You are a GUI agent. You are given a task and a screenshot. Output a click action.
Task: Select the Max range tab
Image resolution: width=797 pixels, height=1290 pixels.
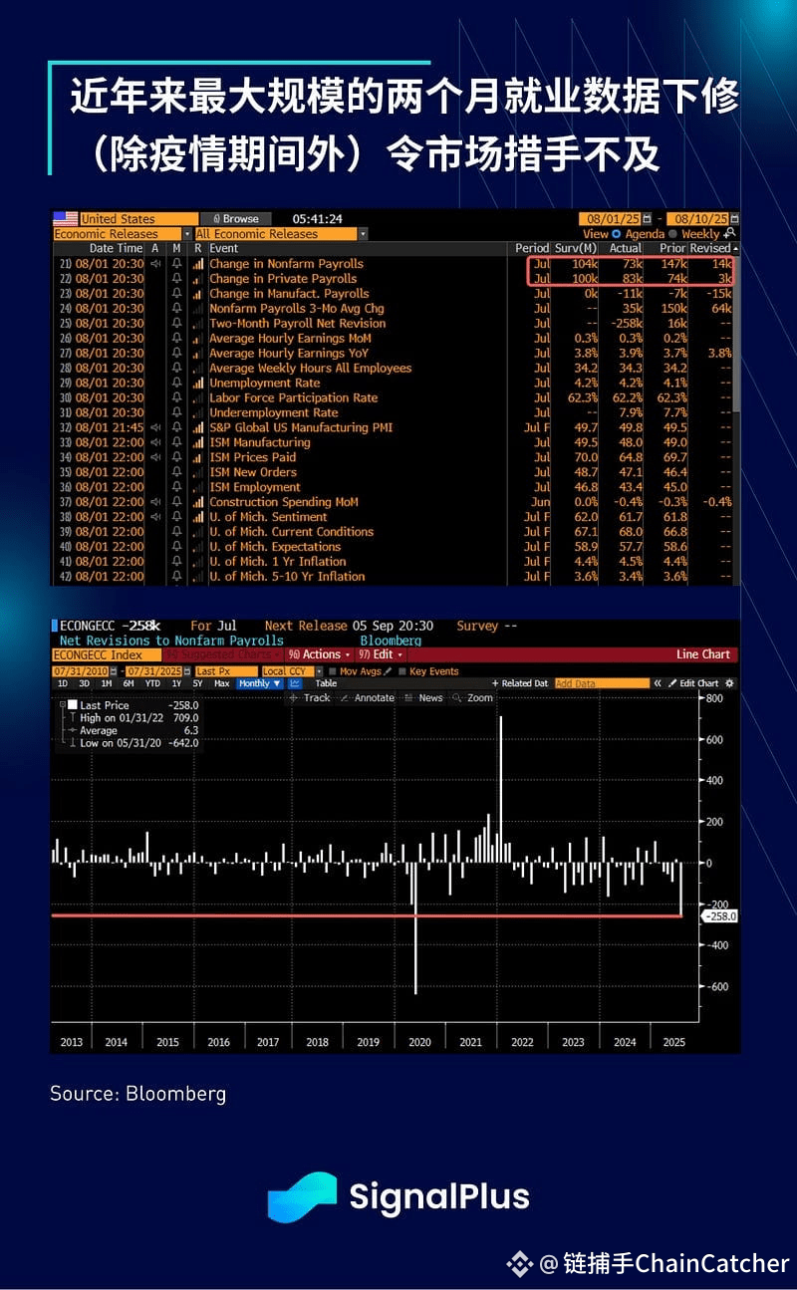[x=222, y=683]
